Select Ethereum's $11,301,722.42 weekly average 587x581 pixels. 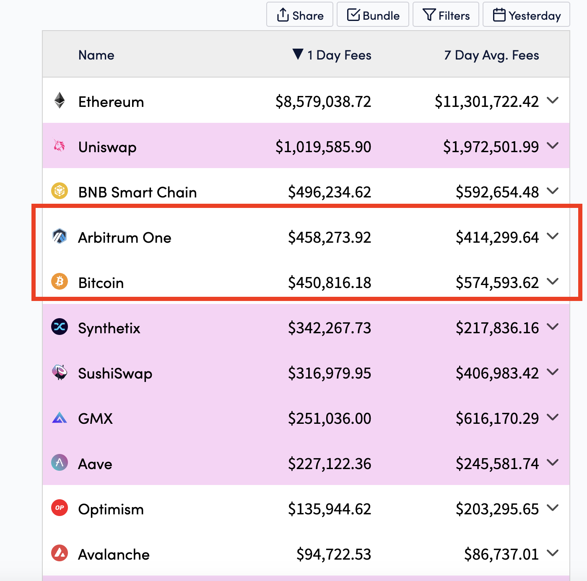tap(487, 102)
